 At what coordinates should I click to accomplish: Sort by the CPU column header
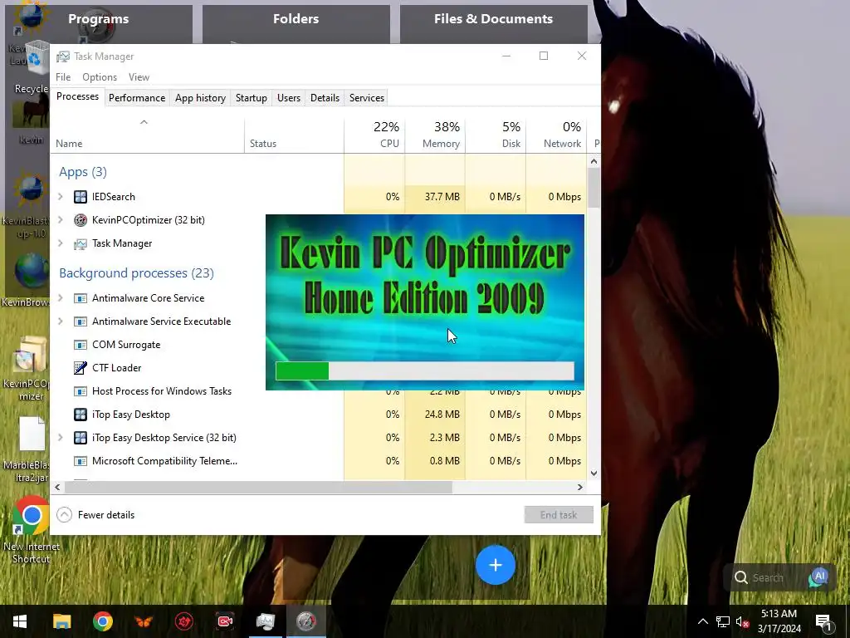tap(374, 135)
